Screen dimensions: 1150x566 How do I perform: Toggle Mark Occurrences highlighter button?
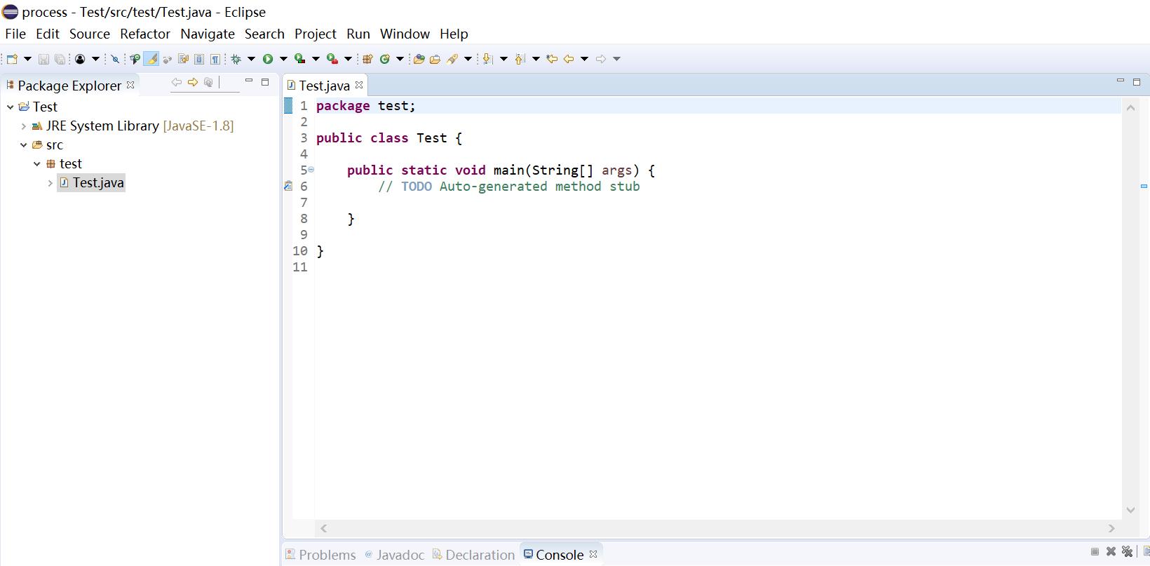[151, 59]
